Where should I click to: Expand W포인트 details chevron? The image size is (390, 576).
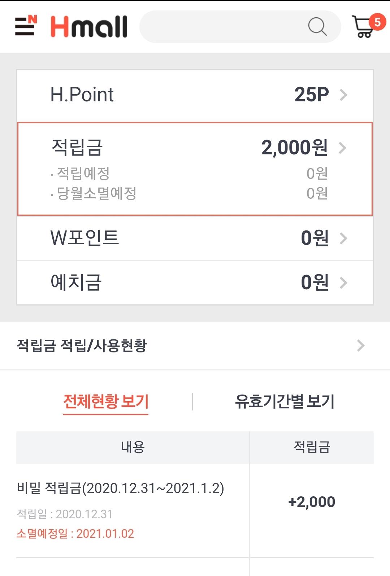point(343,238)
